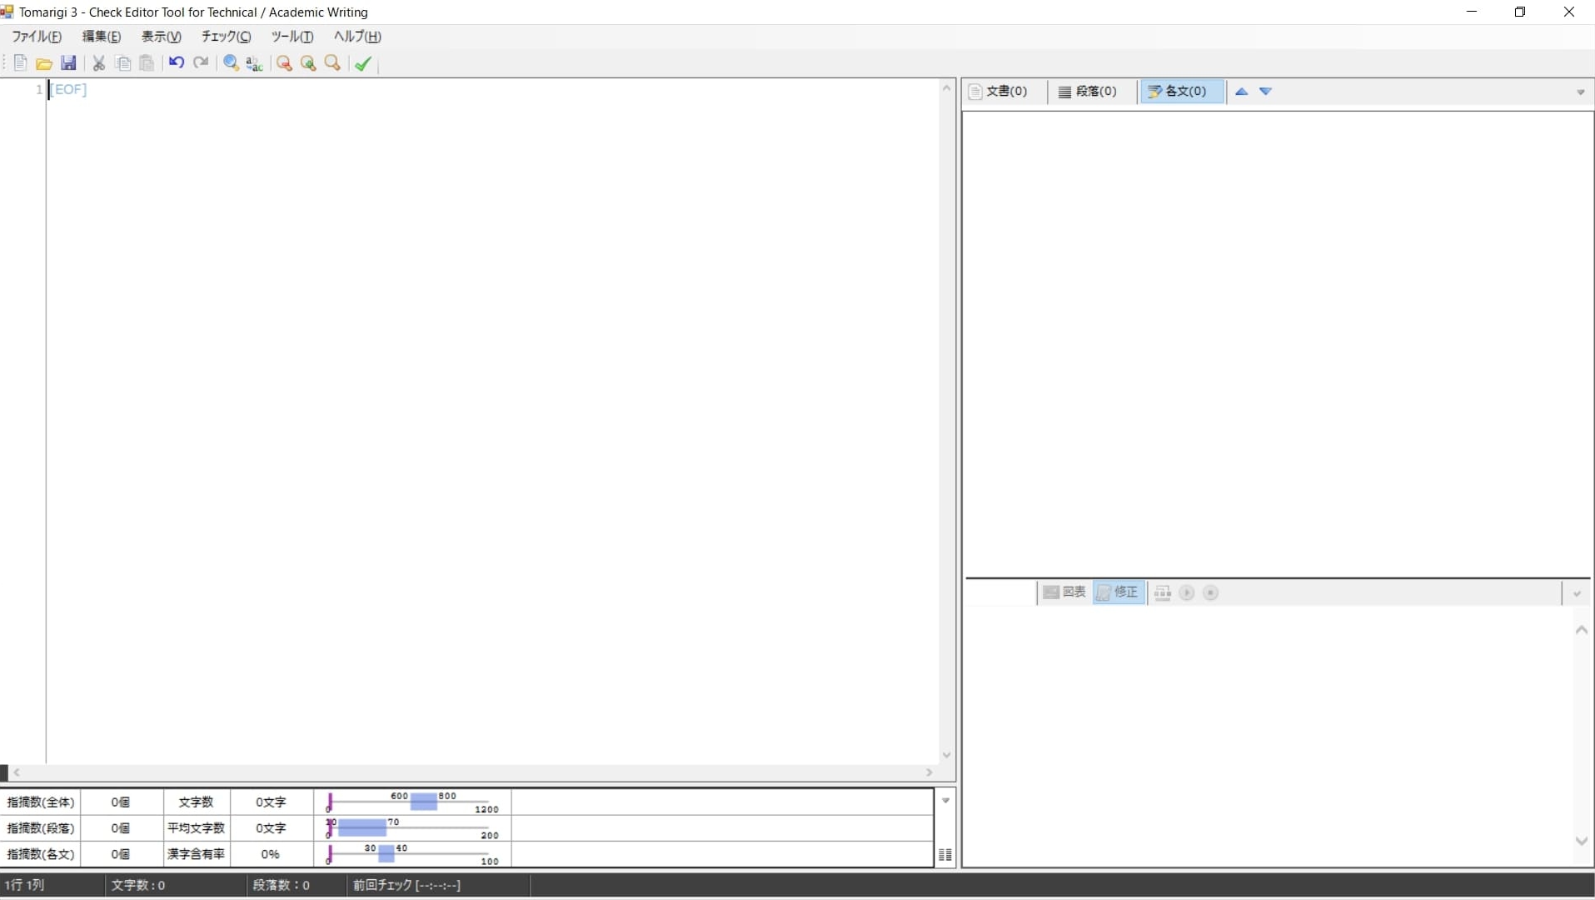Create a new document with the toolbar icon
Image resolution: width=1595 pixels, height=900 pixels.
pyautogui.click(x=20, y=63)
